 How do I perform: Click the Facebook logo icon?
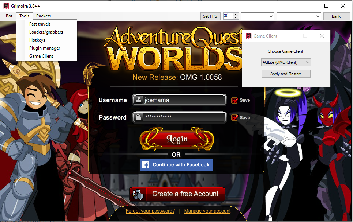tap(146, 165)
